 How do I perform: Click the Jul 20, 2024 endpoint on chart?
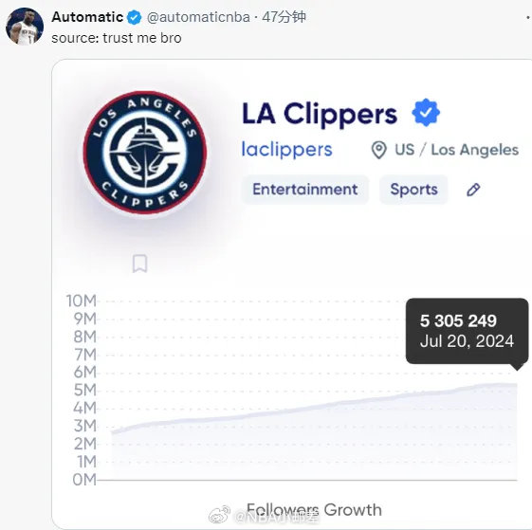point(517,384)
